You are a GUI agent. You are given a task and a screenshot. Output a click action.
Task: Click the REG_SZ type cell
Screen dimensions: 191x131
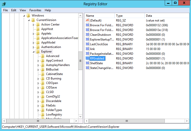pos(121,20)
